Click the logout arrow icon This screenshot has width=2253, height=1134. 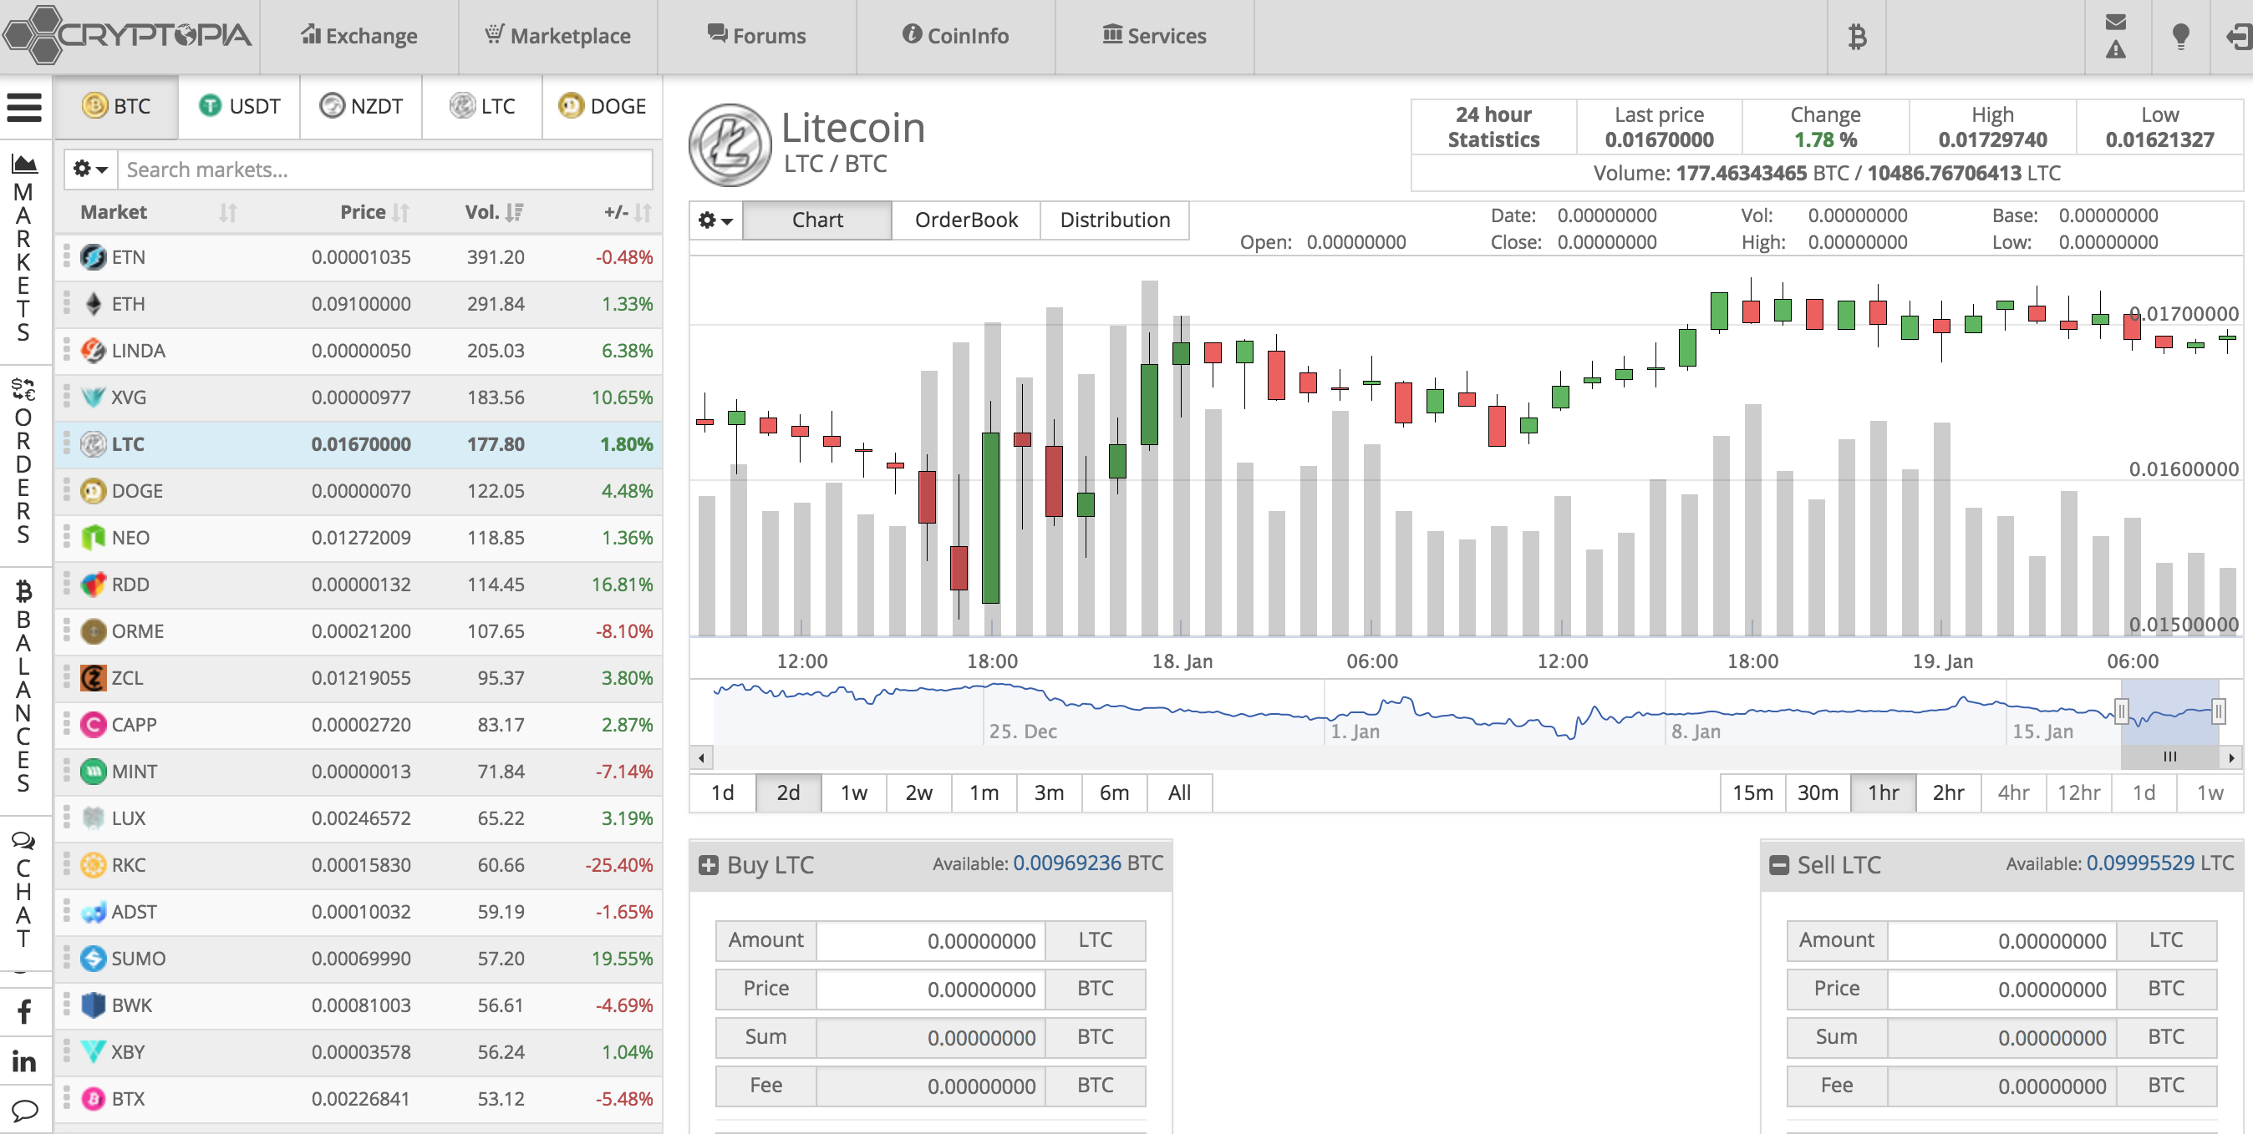2238,37
